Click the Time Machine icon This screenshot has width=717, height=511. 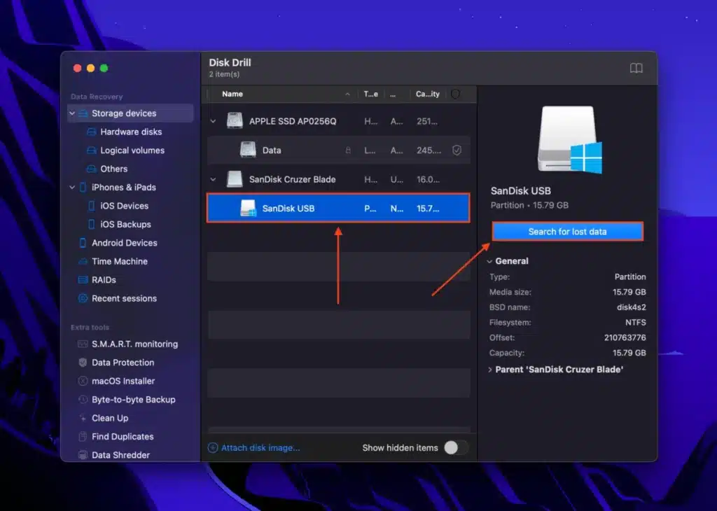click(x=83, y=261)
